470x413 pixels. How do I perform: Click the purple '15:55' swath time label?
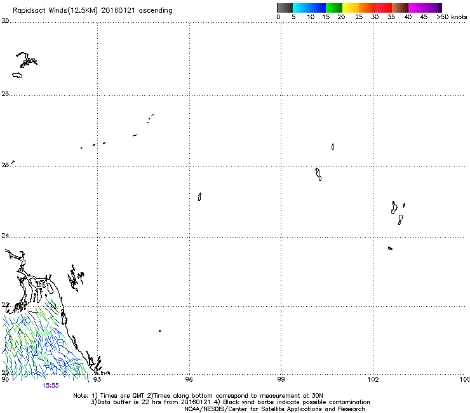pos(50,386)
